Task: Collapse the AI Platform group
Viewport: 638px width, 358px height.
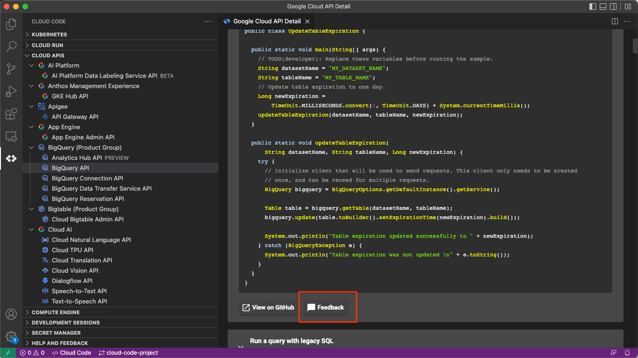Action: (x=32, y=65)
